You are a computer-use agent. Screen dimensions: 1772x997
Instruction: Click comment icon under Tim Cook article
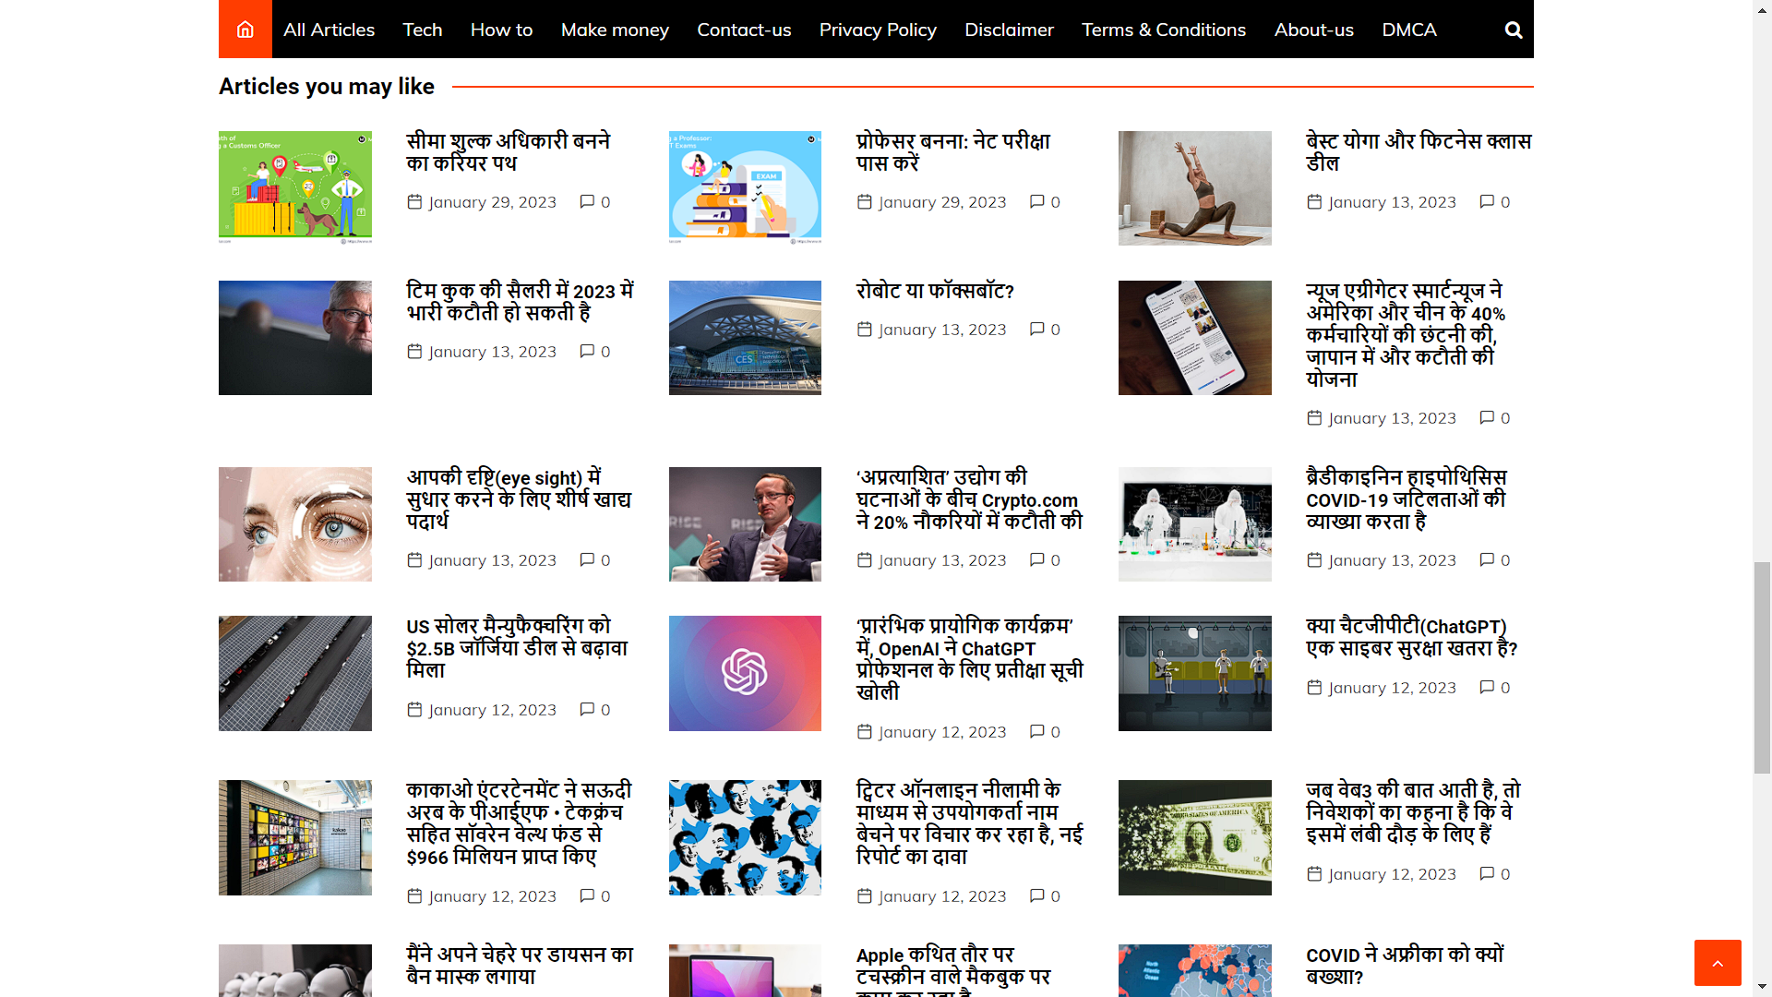[586, 351]
